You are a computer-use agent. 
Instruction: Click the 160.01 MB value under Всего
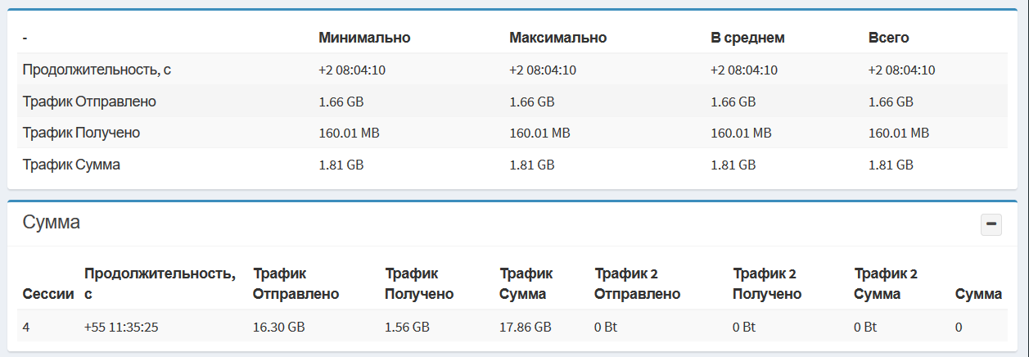click(x=898, y=133)
